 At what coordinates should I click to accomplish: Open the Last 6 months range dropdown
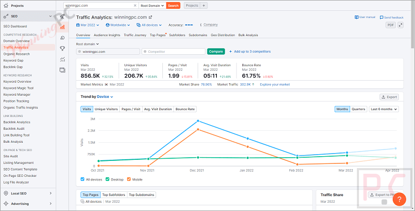coord(384,109)
